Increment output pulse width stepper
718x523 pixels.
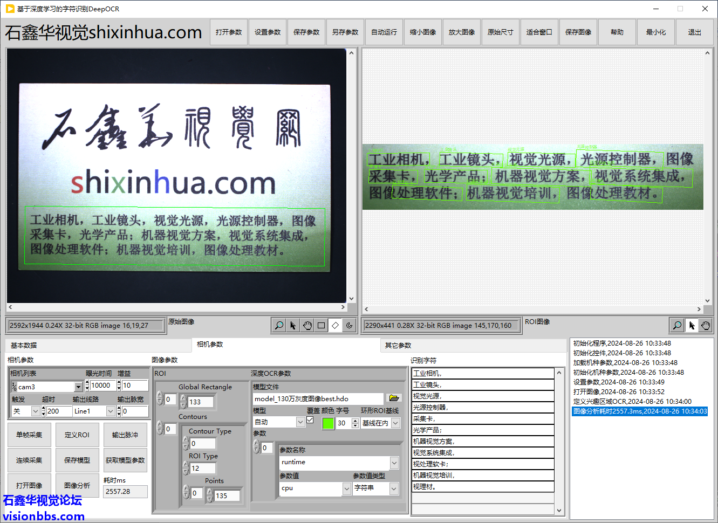[x=119, y=408]
